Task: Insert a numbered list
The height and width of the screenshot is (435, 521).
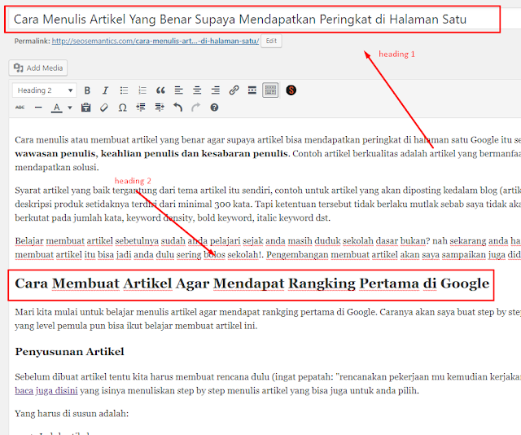Action: [142, 90]
